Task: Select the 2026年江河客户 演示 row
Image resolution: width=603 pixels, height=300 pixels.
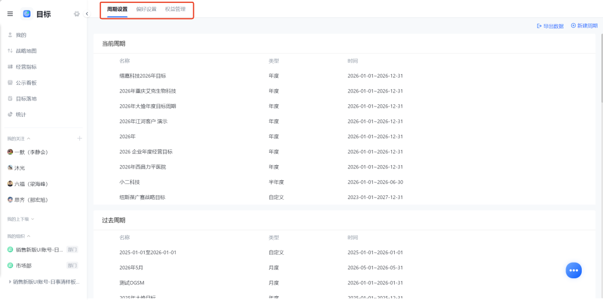Action: pyautogui.click(x=344, y=122)
